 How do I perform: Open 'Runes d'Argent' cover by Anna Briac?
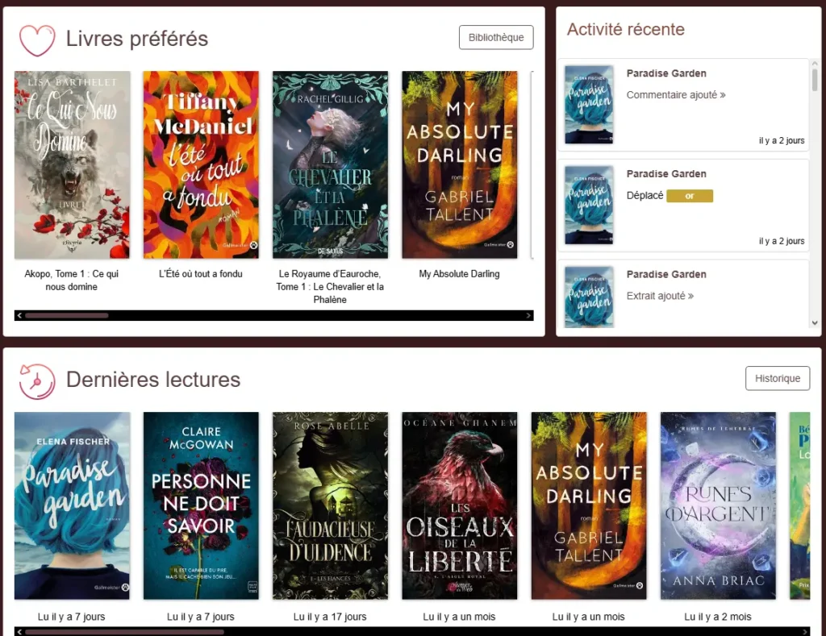coord(718,505)
